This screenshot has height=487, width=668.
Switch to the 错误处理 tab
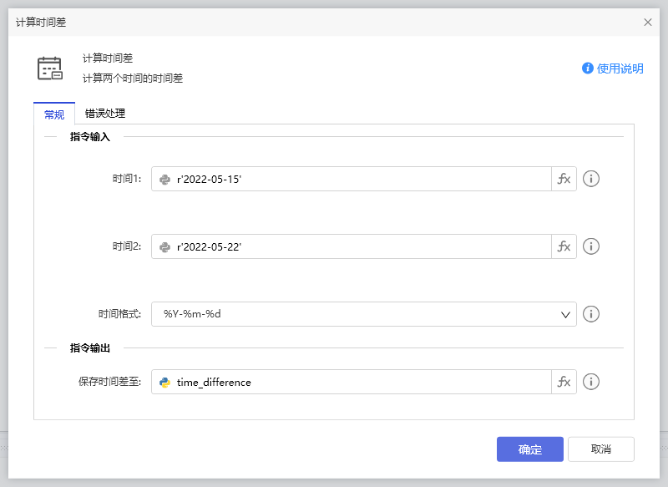point(105,114)
